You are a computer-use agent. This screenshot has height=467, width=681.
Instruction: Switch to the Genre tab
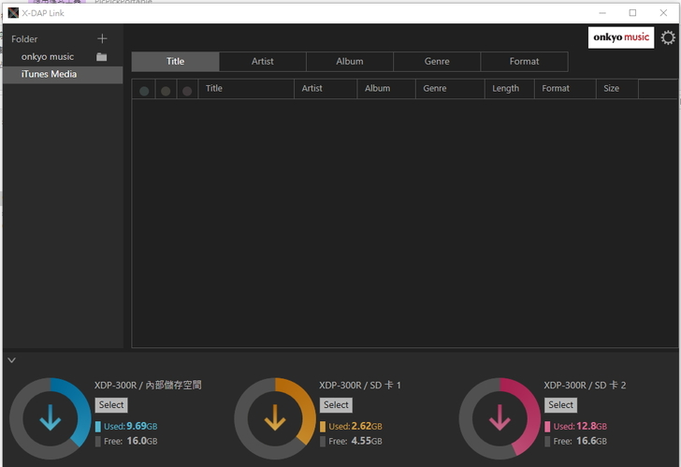tap(437, 62)
